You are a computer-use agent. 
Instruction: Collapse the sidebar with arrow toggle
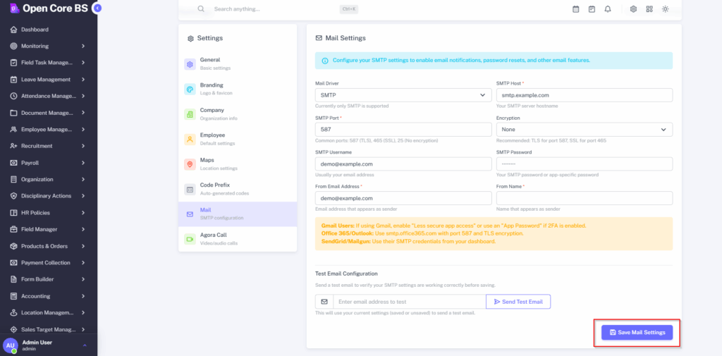(97, 8)
